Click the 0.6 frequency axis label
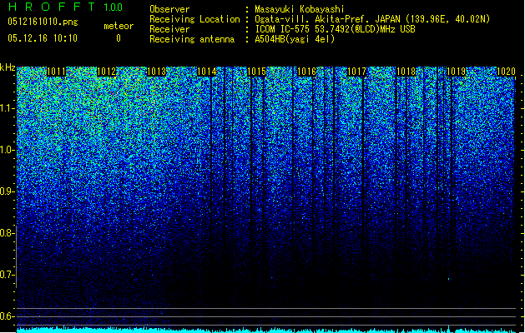525x333 pixels. (x=6, y=316)
